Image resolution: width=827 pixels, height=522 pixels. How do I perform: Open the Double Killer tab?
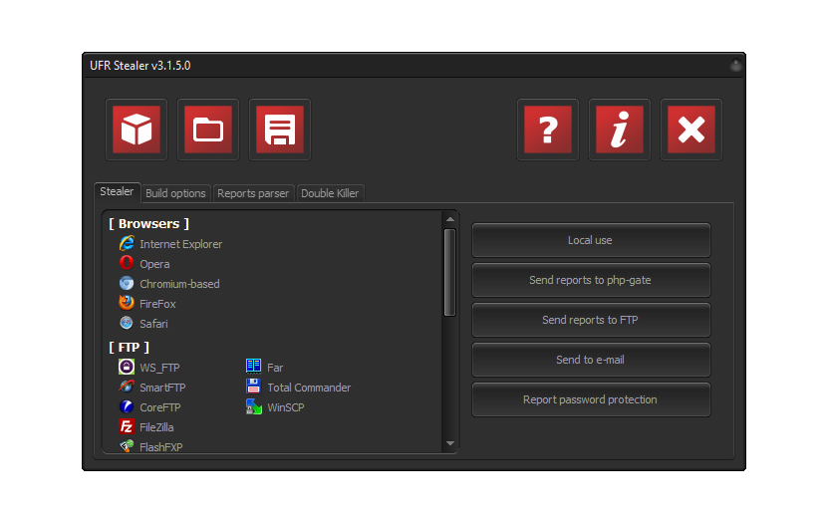[330, 193]
